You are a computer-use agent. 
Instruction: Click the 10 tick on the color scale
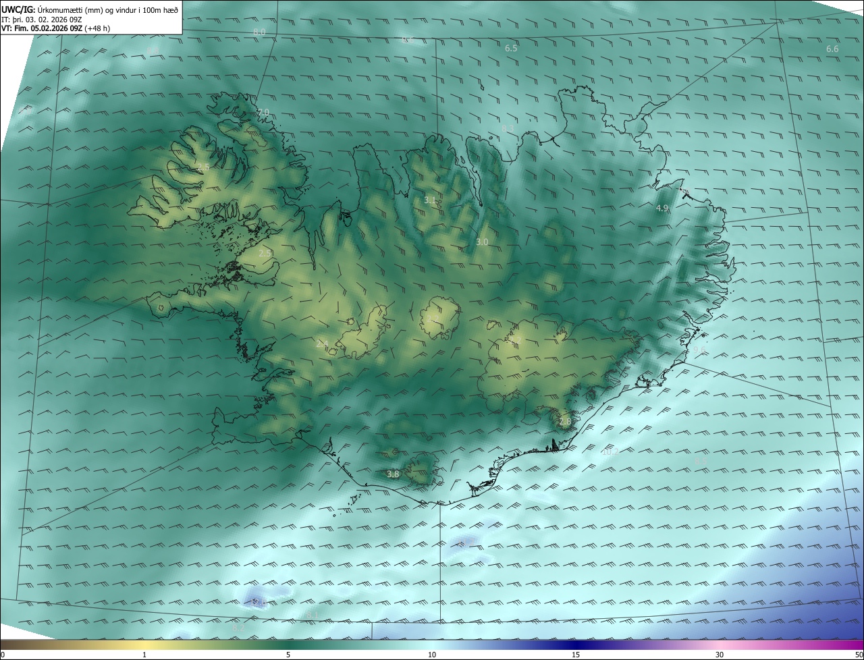(x=432, y=655)
